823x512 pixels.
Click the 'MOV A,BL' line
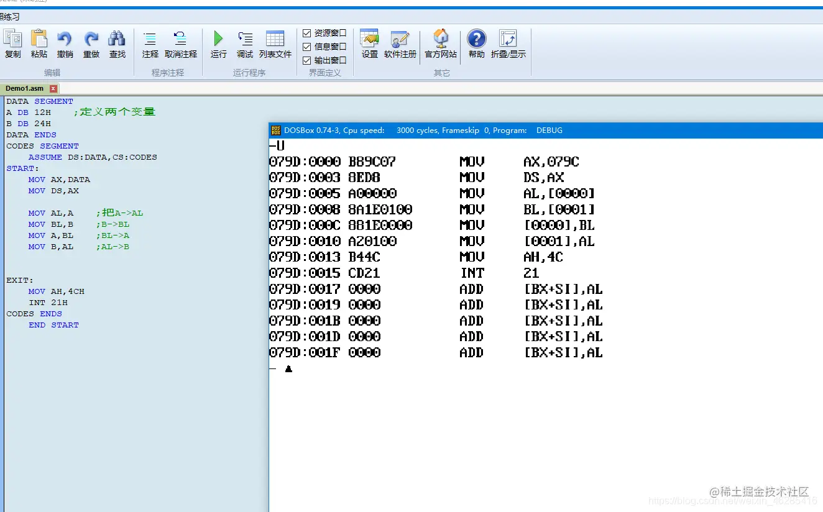[x=50, y=235]
